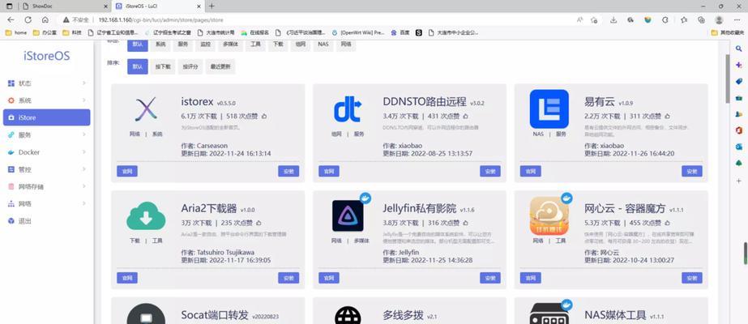Open the browser collections icon
The image size is (748, 324).
tap(701, 19)
